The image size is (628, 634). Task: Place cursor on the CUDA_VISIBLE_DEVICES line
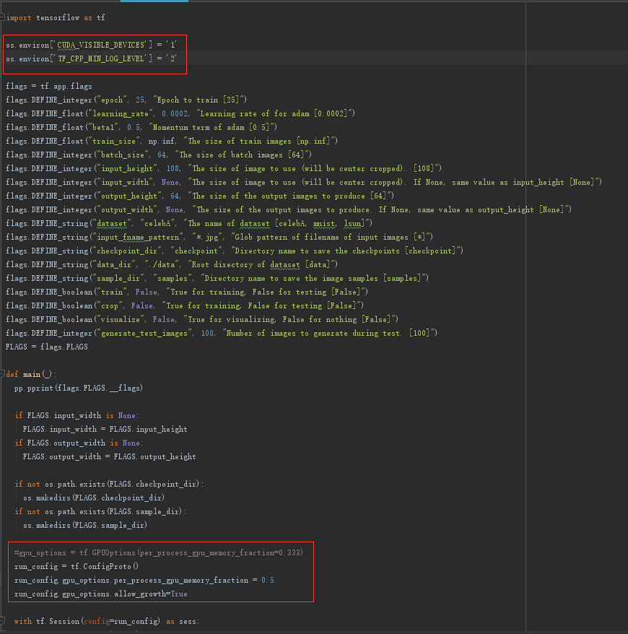92,45
